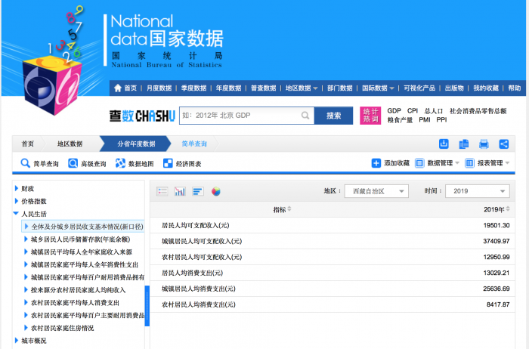Image resolution: width=529 pixels, height=349 pixels.
Task: Click the GDP hot keyword link
Action: [394, 110]
